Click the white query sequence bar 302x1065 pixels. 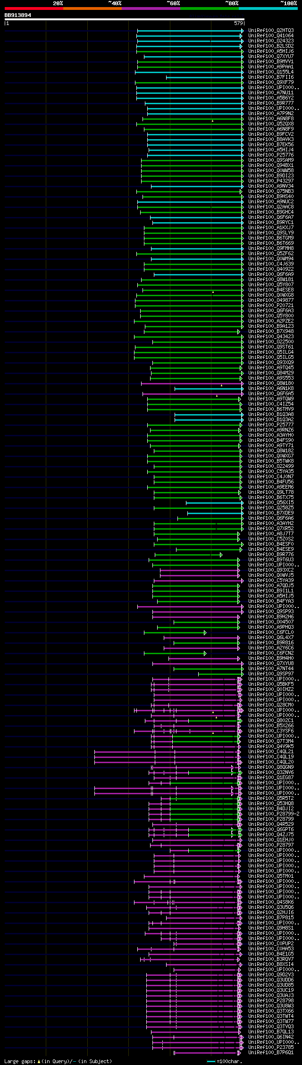(x=124, y=19)
